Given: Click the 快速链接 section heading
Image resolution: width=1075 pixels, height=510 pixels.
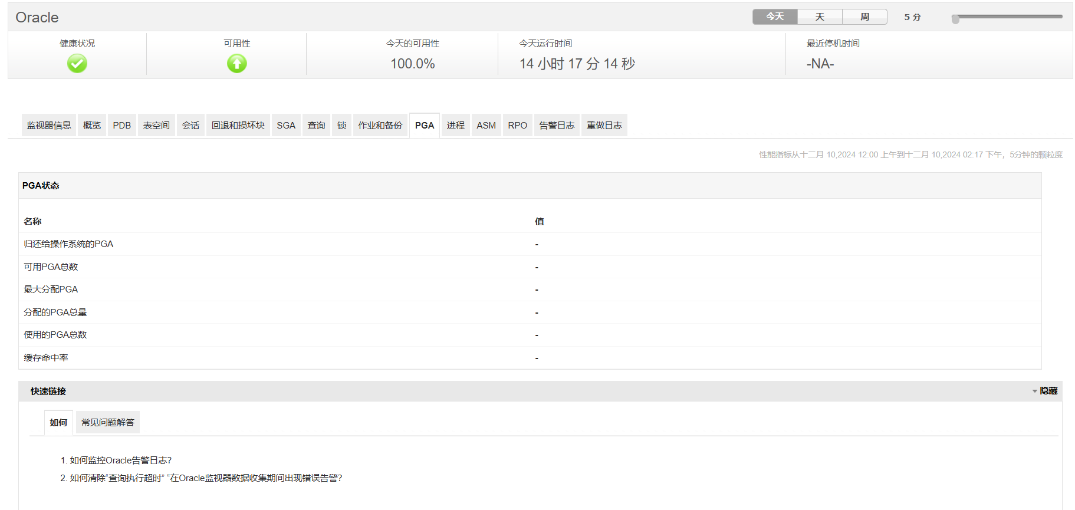Looking at the screenshot, I should (48, 391).
